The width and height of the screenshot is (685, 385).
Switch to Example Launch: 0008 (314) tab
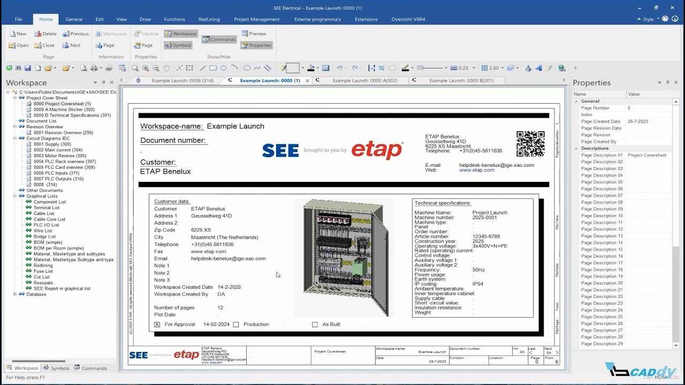click(182, 81)
